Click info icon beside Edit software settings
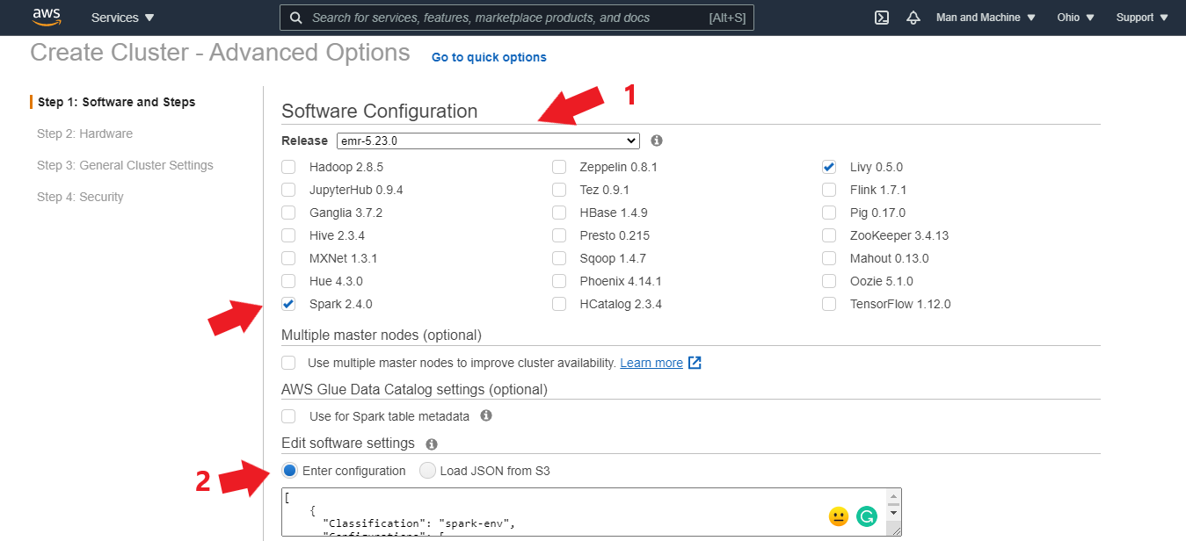The width and height of the screenshot is (1186, 541). (432, 444)
